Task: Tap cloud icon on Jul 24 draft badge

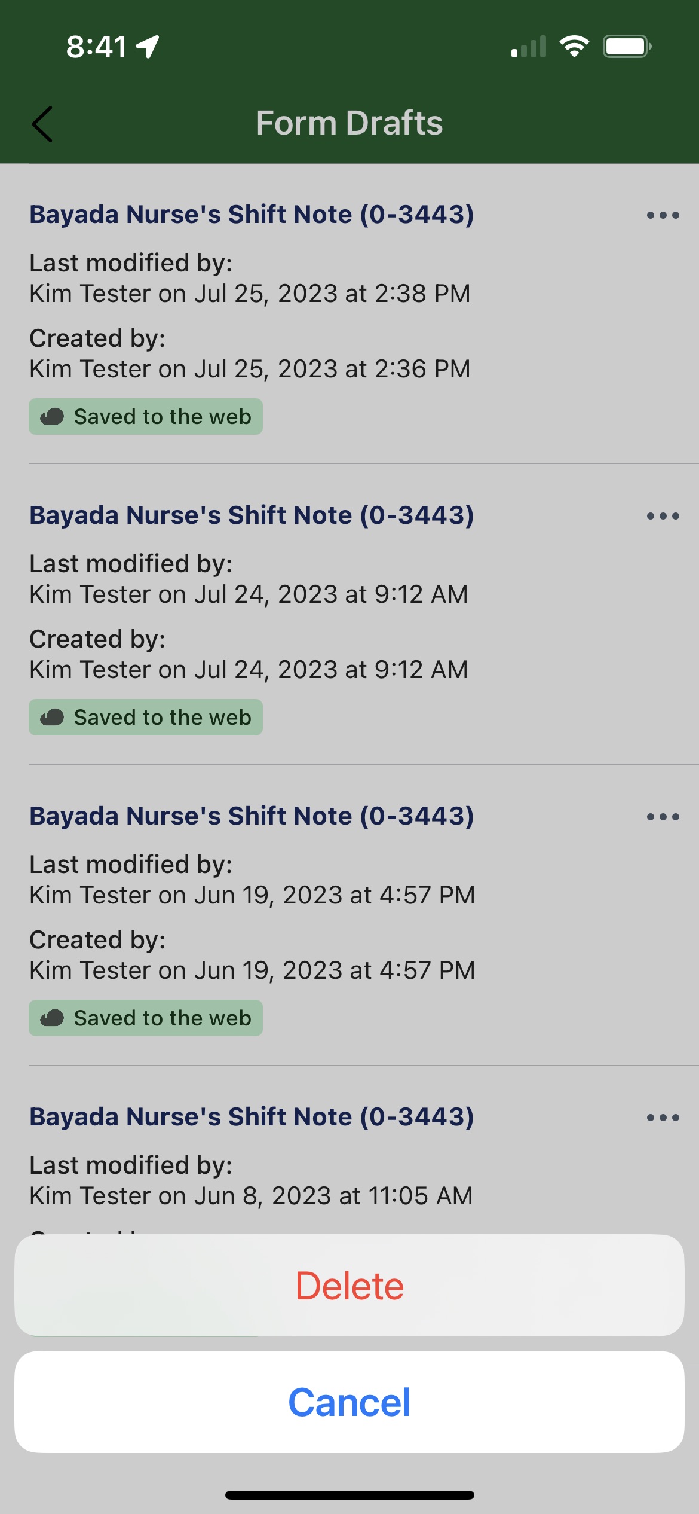Action: point(52,718)
